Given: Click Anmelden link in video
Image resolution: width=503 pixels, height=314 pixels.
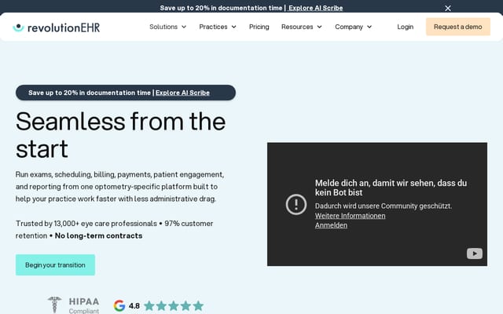Looking at the screenshot, I should (x=331, y=225).
